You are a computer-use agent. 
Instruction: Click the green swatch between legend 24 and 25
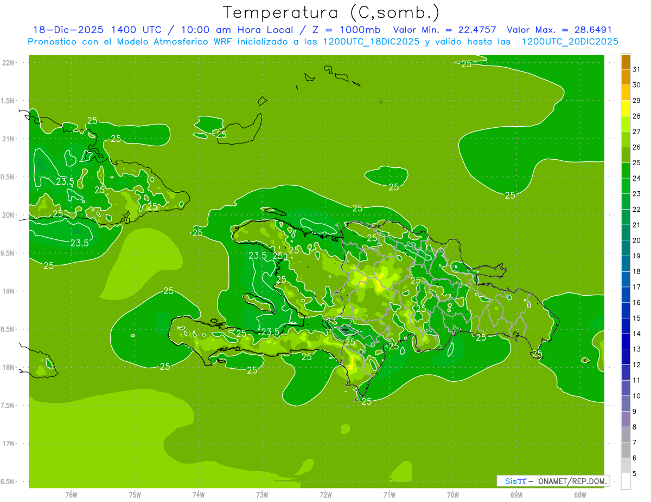tap(626, 170)
